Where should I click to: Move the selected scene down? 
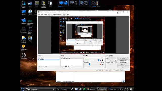point(46,67)
